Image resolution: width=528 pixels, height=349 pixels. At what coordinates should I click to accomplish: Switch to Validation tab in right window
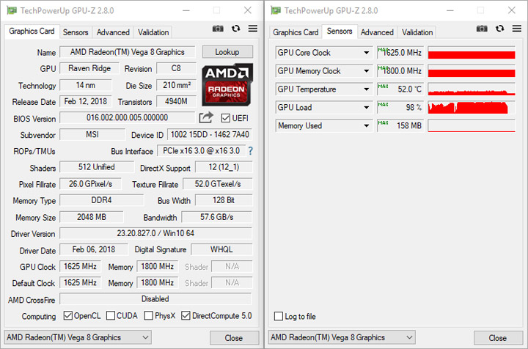pyautogui.click(x=417, y=32)
